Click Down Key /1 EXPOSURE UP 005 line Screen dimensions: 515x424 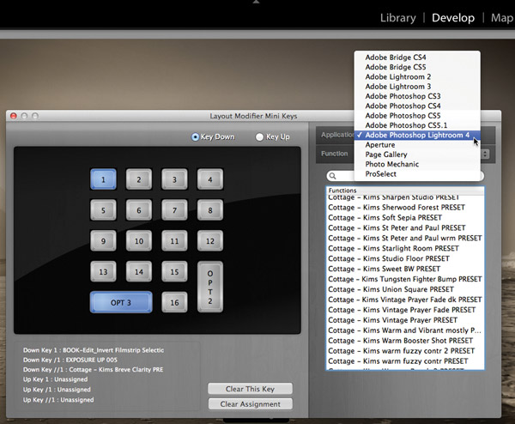pos(70,360)
